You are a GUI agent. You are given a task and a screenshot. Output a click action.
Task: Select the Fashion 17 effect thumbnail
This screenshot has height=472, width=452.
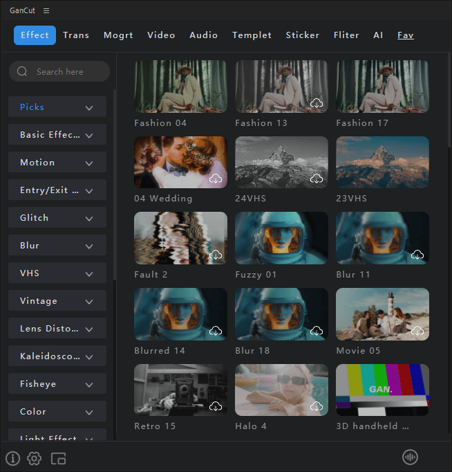(383, 87)
